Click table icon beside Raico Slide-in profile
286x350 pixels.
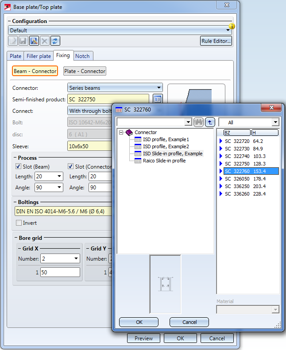tap(138, 161)
